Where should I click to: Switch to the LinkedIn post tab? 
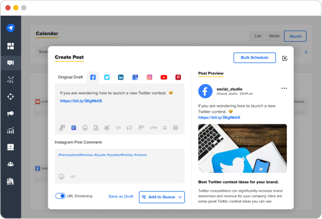[121, 77]
